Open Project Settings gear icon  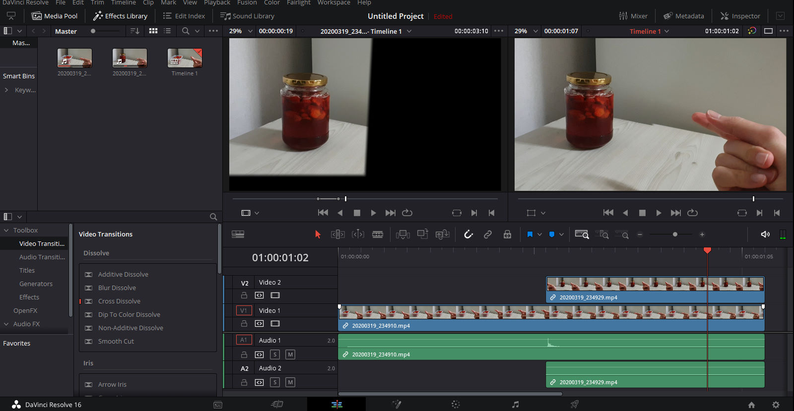(x=776, y=405)
